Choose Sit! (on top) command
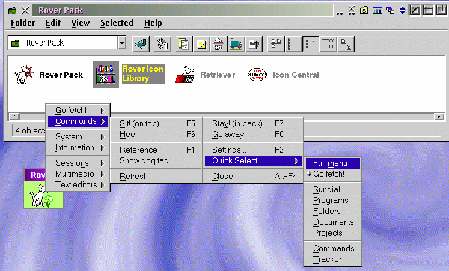This screenshot has height=271, width=449. (156, 124)
